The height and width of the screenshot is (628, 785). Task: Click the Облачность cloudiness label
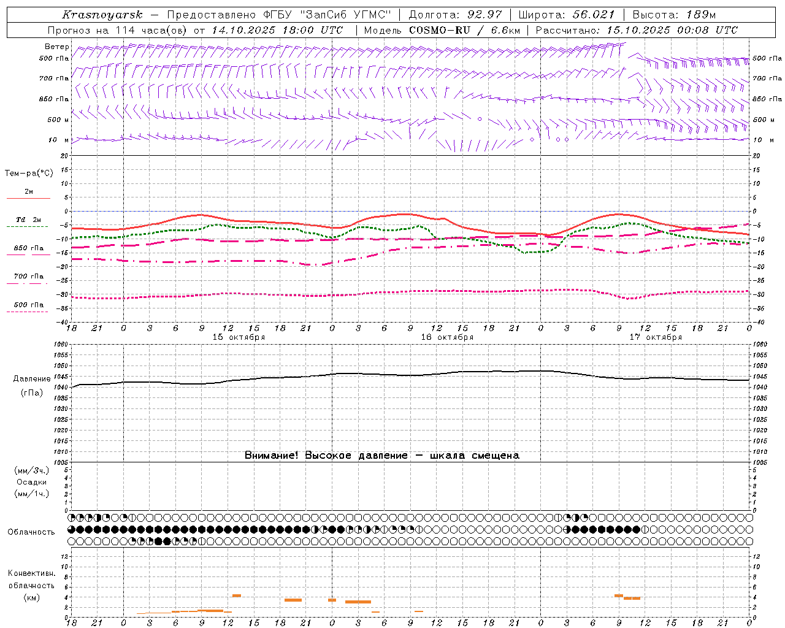pyautogui.click(x=31, y=532)
